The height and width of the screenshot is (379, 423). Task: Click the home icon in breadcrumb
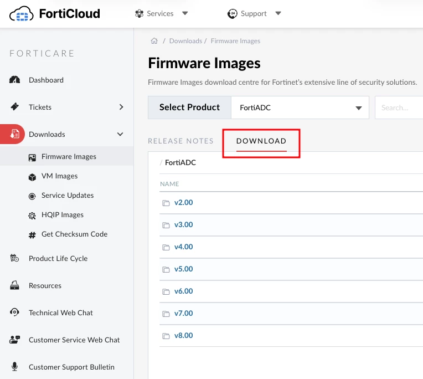[154, 41]
